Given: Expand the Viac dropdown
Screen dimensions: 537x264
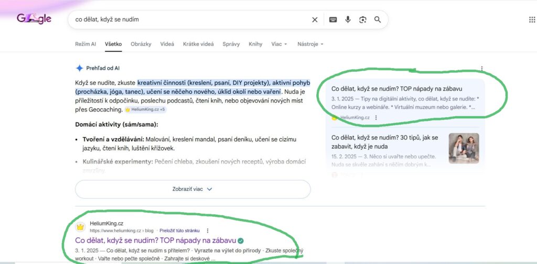Looking at the screenshot, I should click(x=279, y=44).
